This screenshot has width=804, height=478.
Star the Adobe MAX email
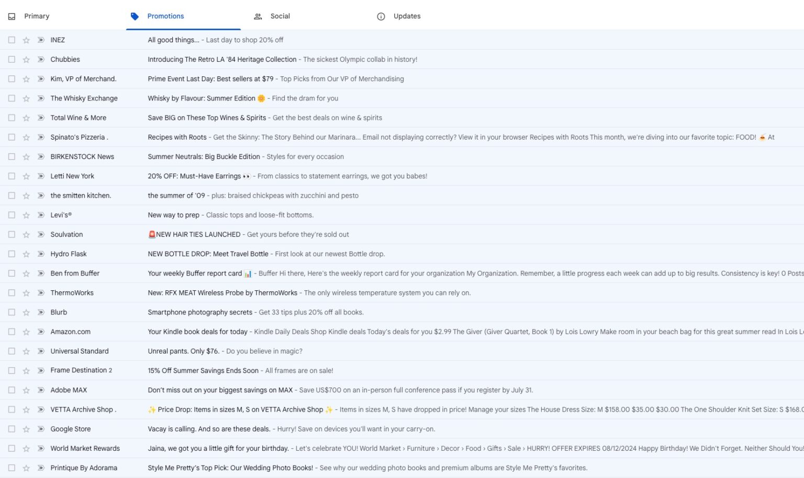(x=26, y=390)
